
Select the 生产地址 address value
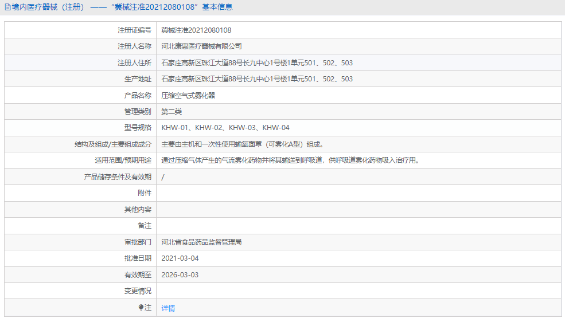[x=257, y=79]
